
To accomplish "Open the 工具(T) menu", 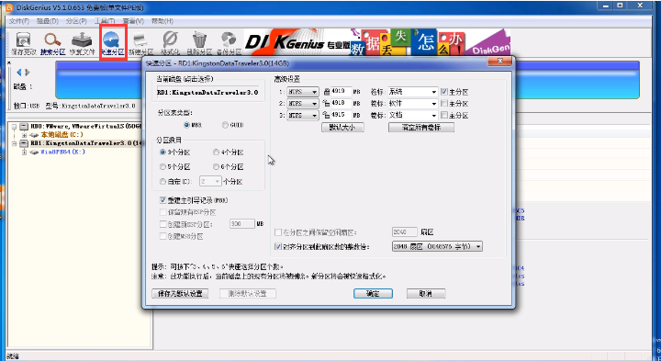I will (105, 21).
